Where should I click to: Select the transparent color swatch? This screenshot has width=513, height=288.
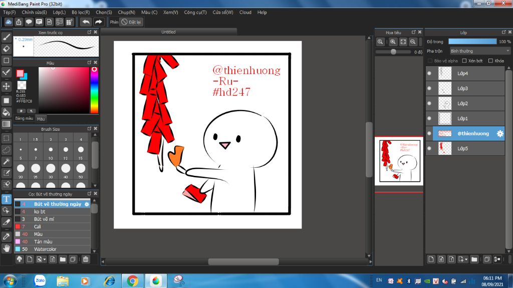[x=22, y=85]
